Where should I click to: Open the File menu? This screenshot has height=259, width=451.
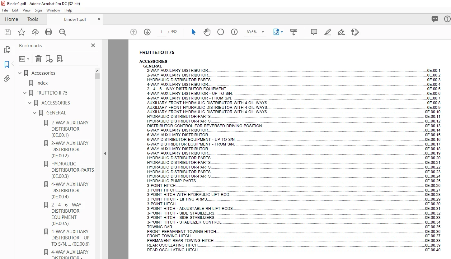tap(5, 10)
